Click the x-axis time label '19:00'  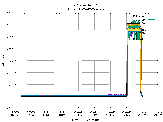click(94, 115)
